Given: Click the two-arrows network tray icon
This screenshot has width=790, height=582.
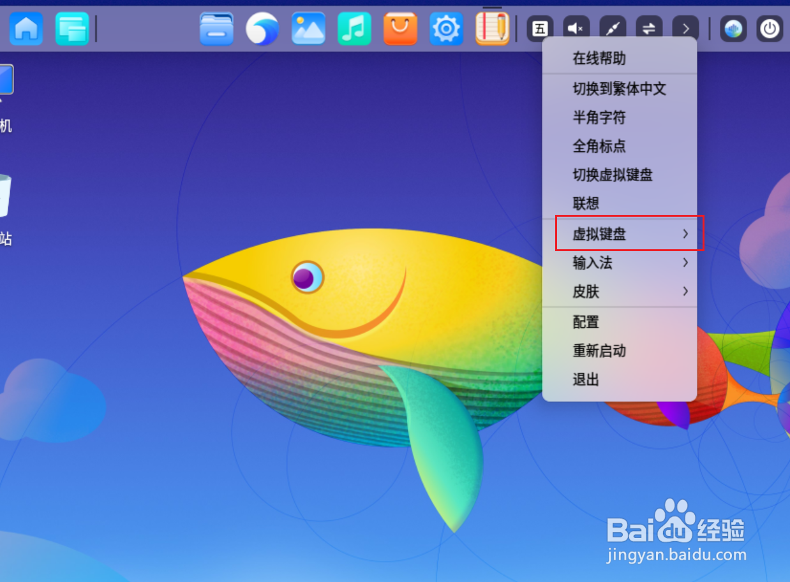Looking at the screenshot, I should point(649,29).
